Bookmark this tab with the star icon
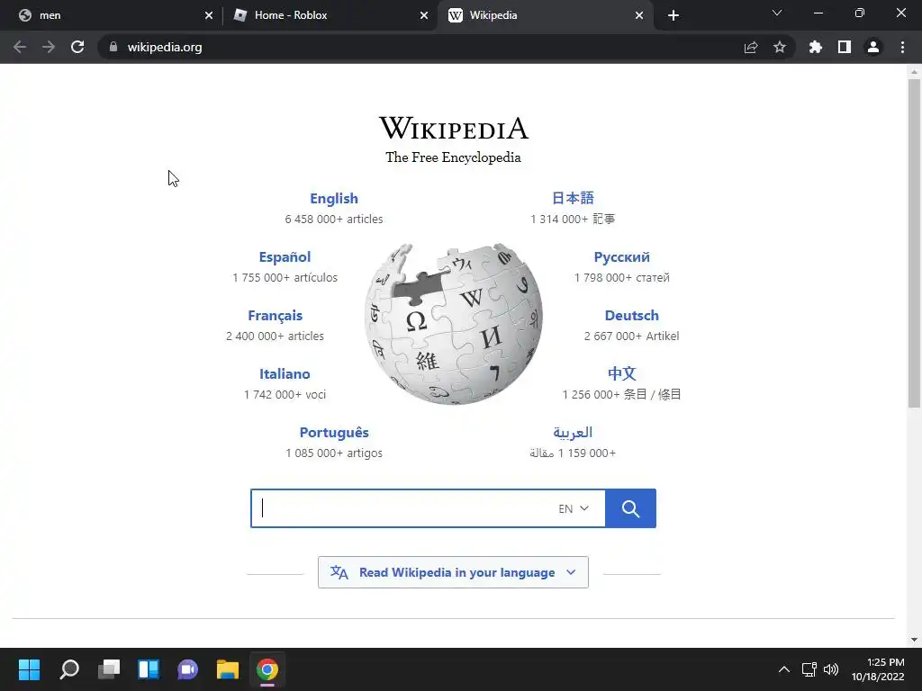The height and width of the screenshot is (691, 922). (780, 47)
